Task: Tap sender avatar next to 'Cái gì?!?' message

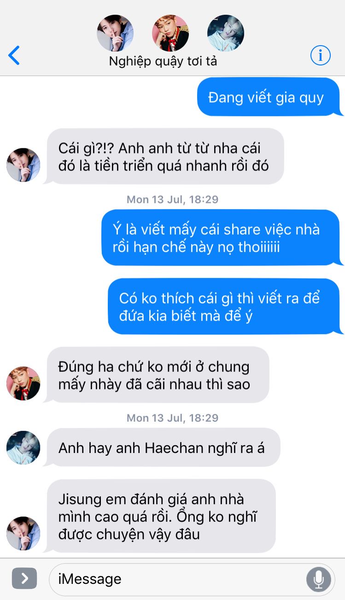Action: pyautogui.click(x=23, y=165)
